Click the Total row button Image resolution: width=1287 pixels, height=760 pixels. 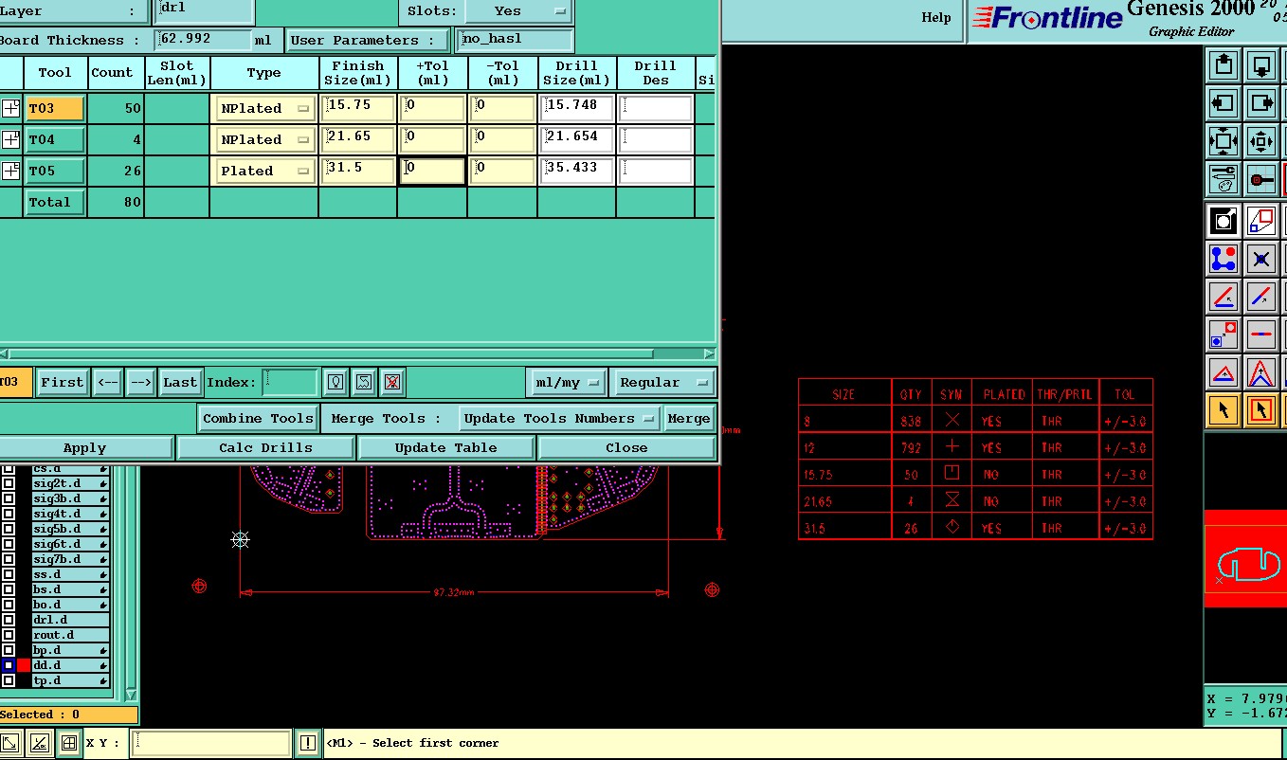[55, 202]
